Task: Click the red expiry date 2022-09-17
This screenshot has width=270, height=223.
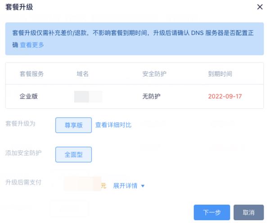Action: pyautogui.click(x=225, y=96)
